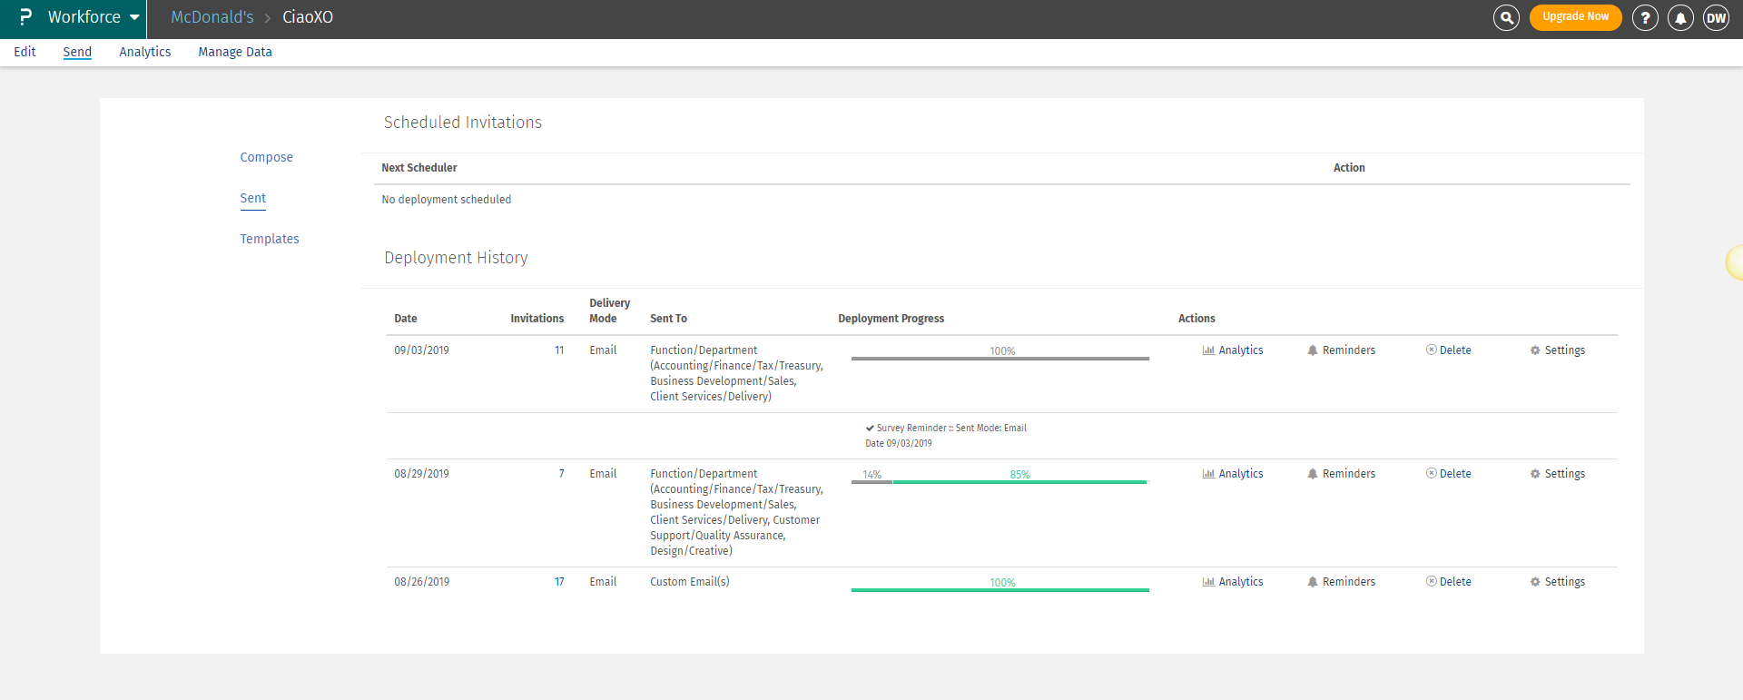Open the help question mark icon

(1644, 17)
